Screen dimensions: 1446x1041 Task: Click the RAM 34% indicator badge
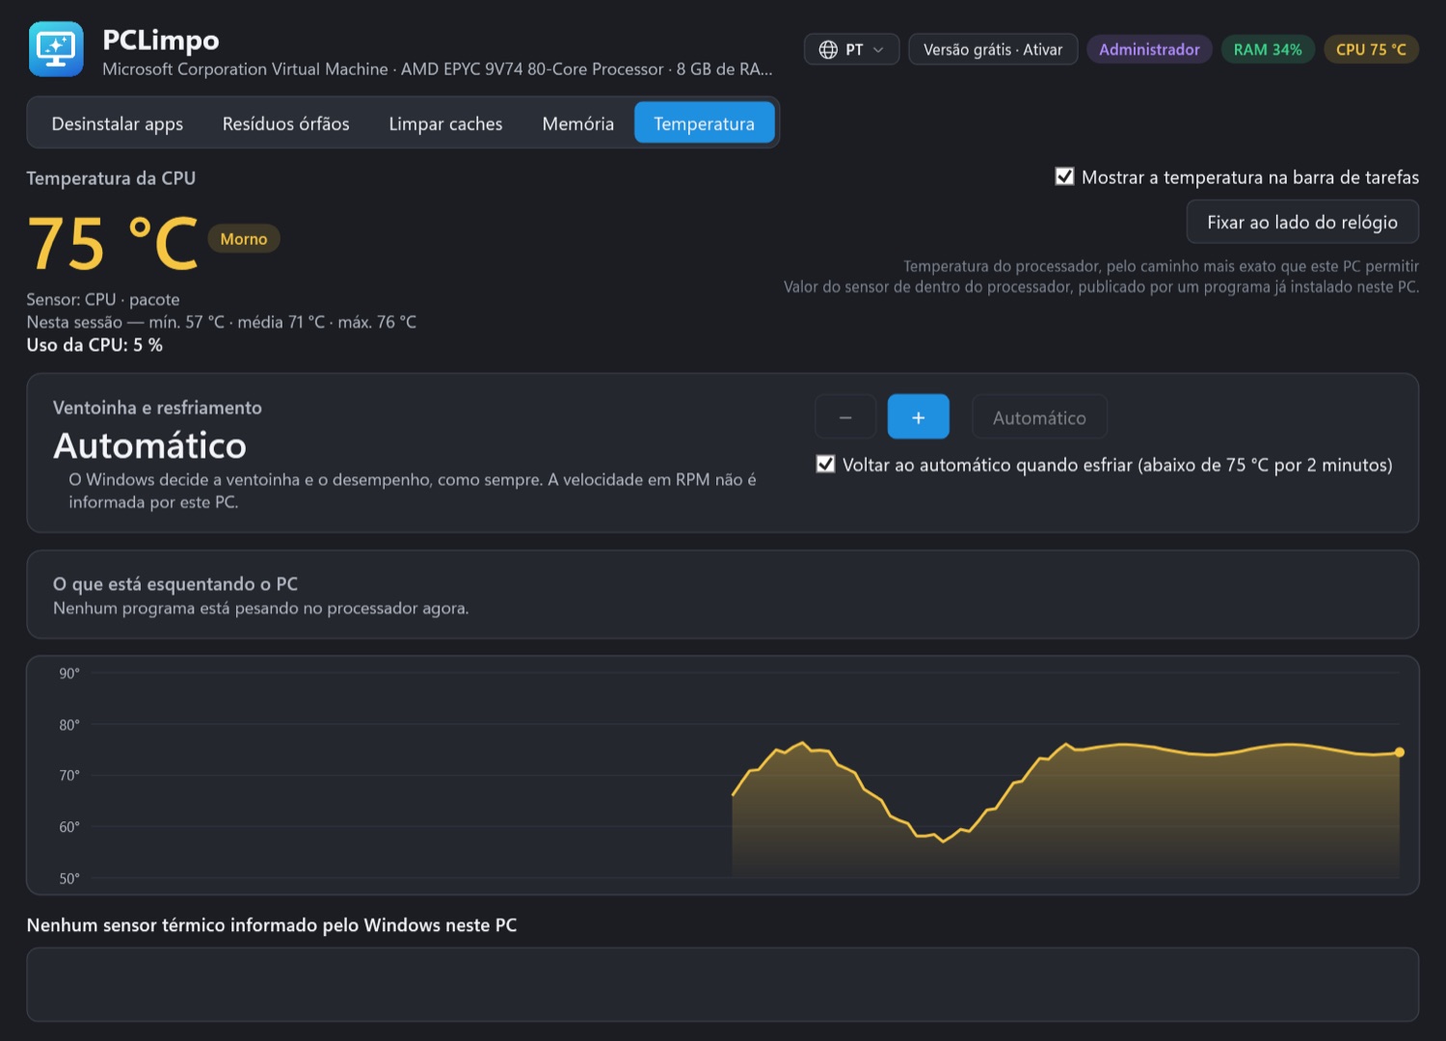[1268, 49]
